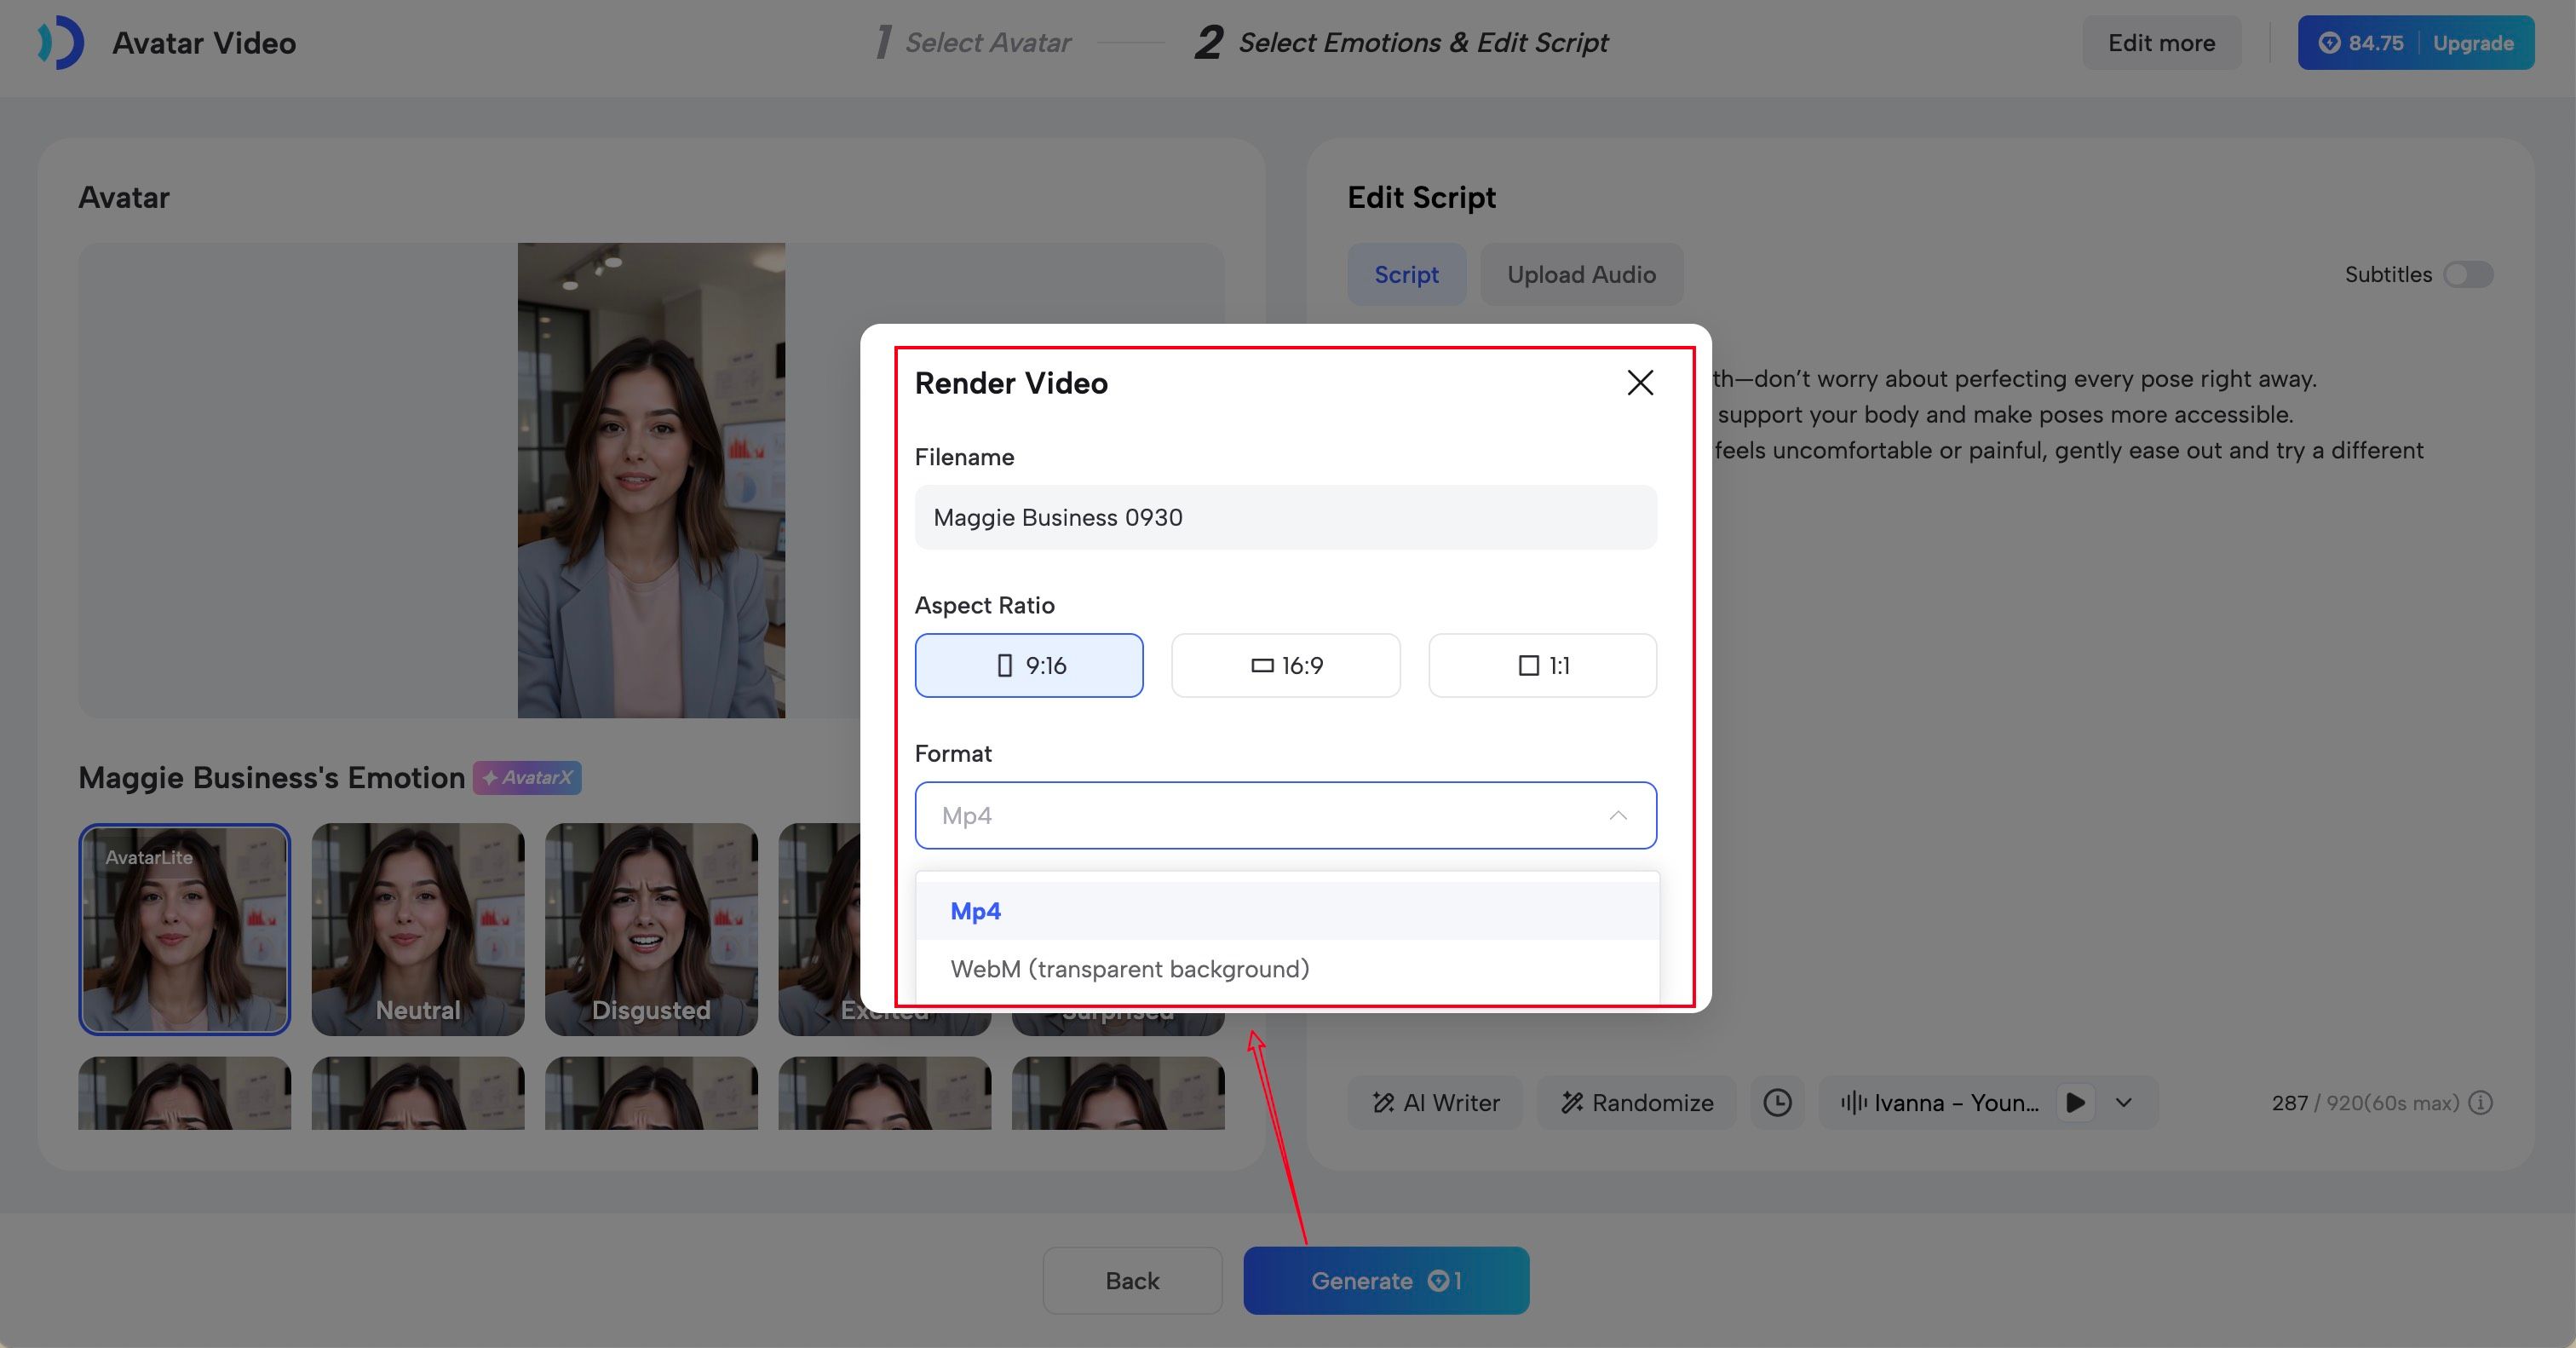Play the Ivanna voice preview
The width and height of the screenshot is (2576, 1348).
[2075, 1102]
